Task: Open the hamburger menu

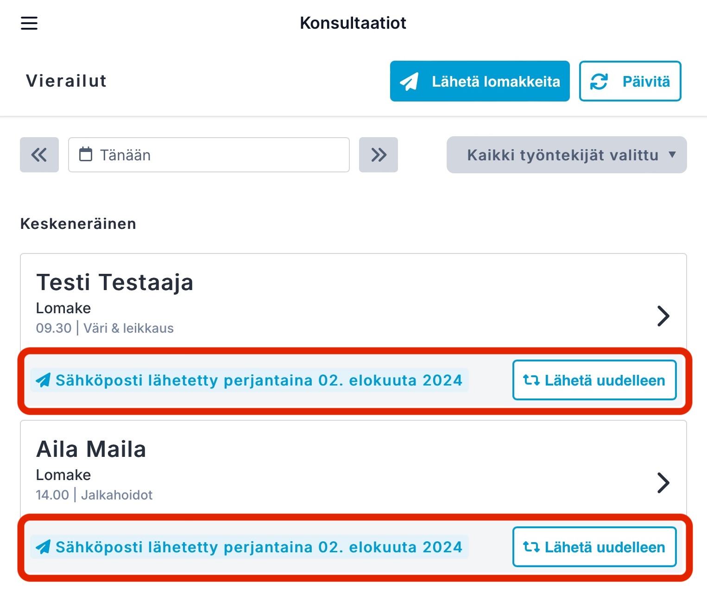Action: pos(29,23)
